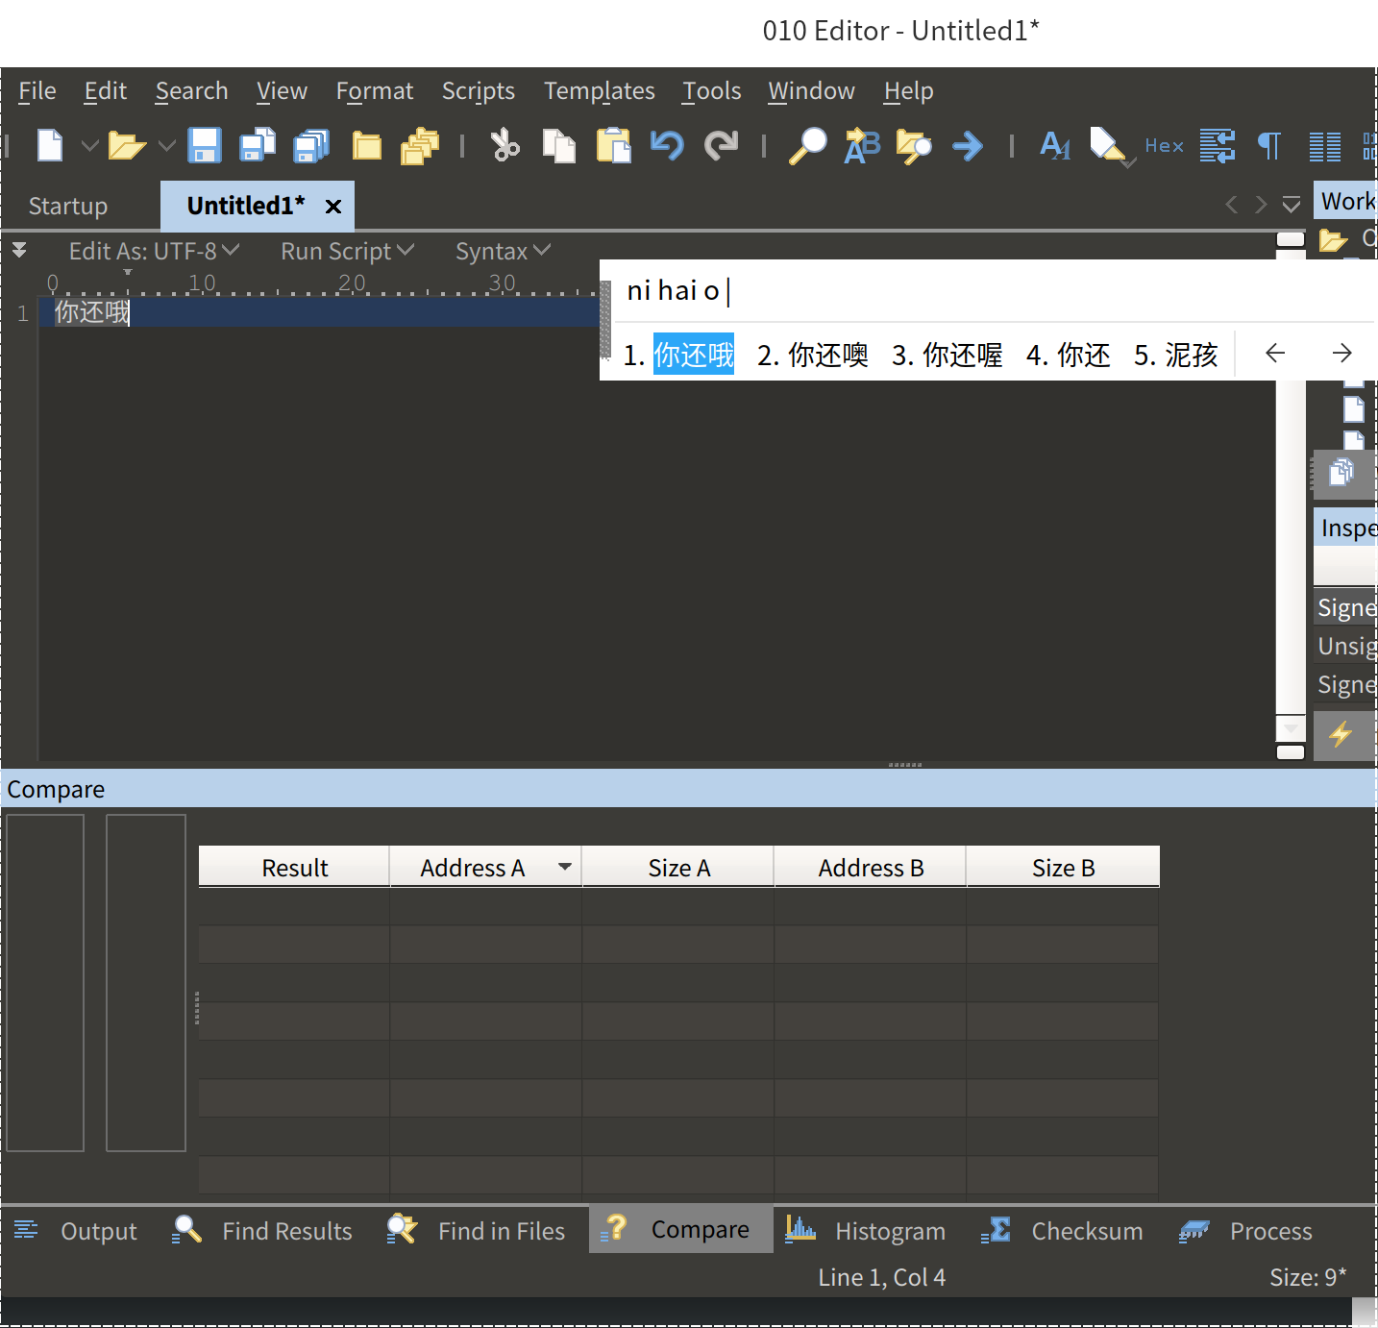Viewport: 1378px width, 1328px height.
Task: Toggle Hex edit mode in toolbar
Action: click(x=1164, y=146)
